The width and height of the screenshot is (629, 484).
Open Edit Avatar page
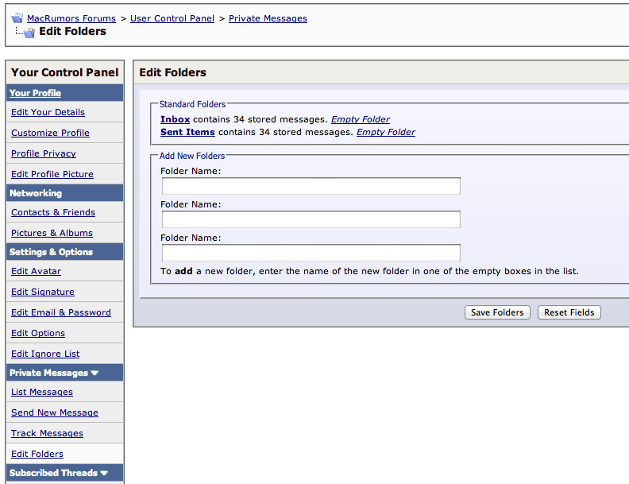(36, 271)
